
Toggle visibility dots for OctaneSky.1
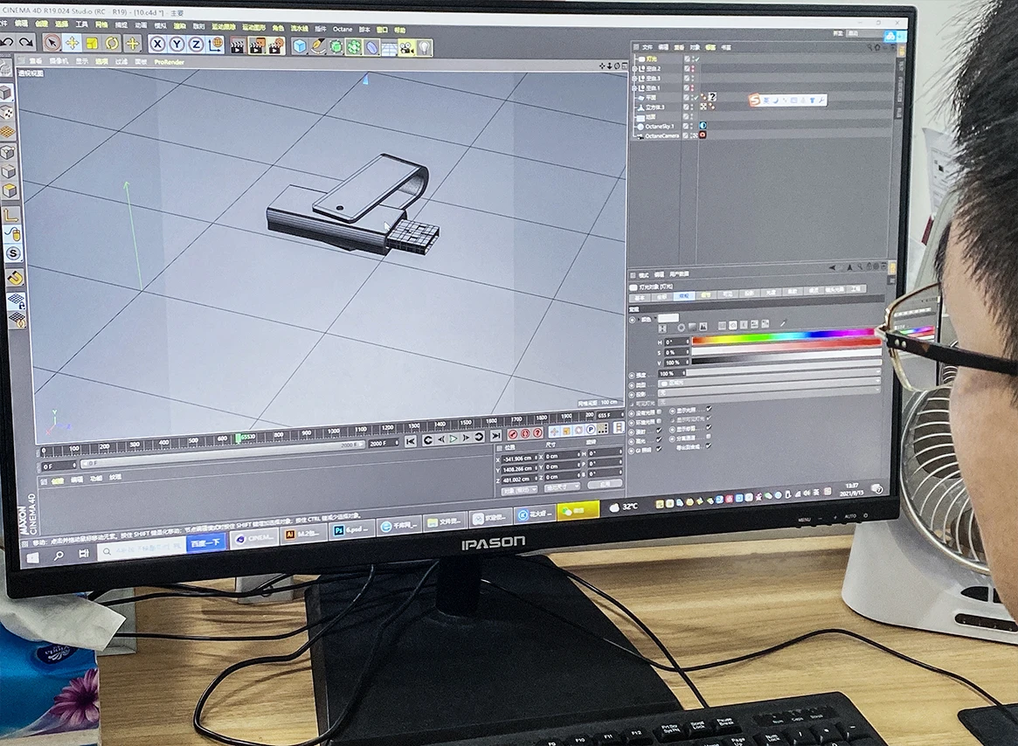click(689, 126)
